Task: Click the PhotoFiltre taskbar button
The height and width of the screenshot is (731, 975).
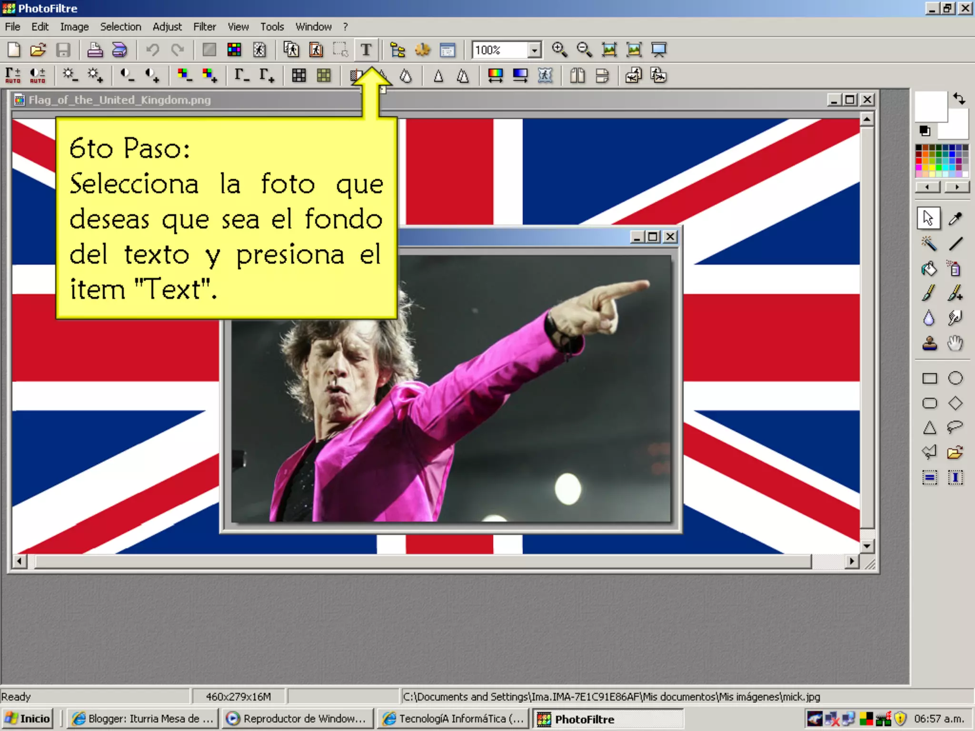Action: (x=608, y=719)
